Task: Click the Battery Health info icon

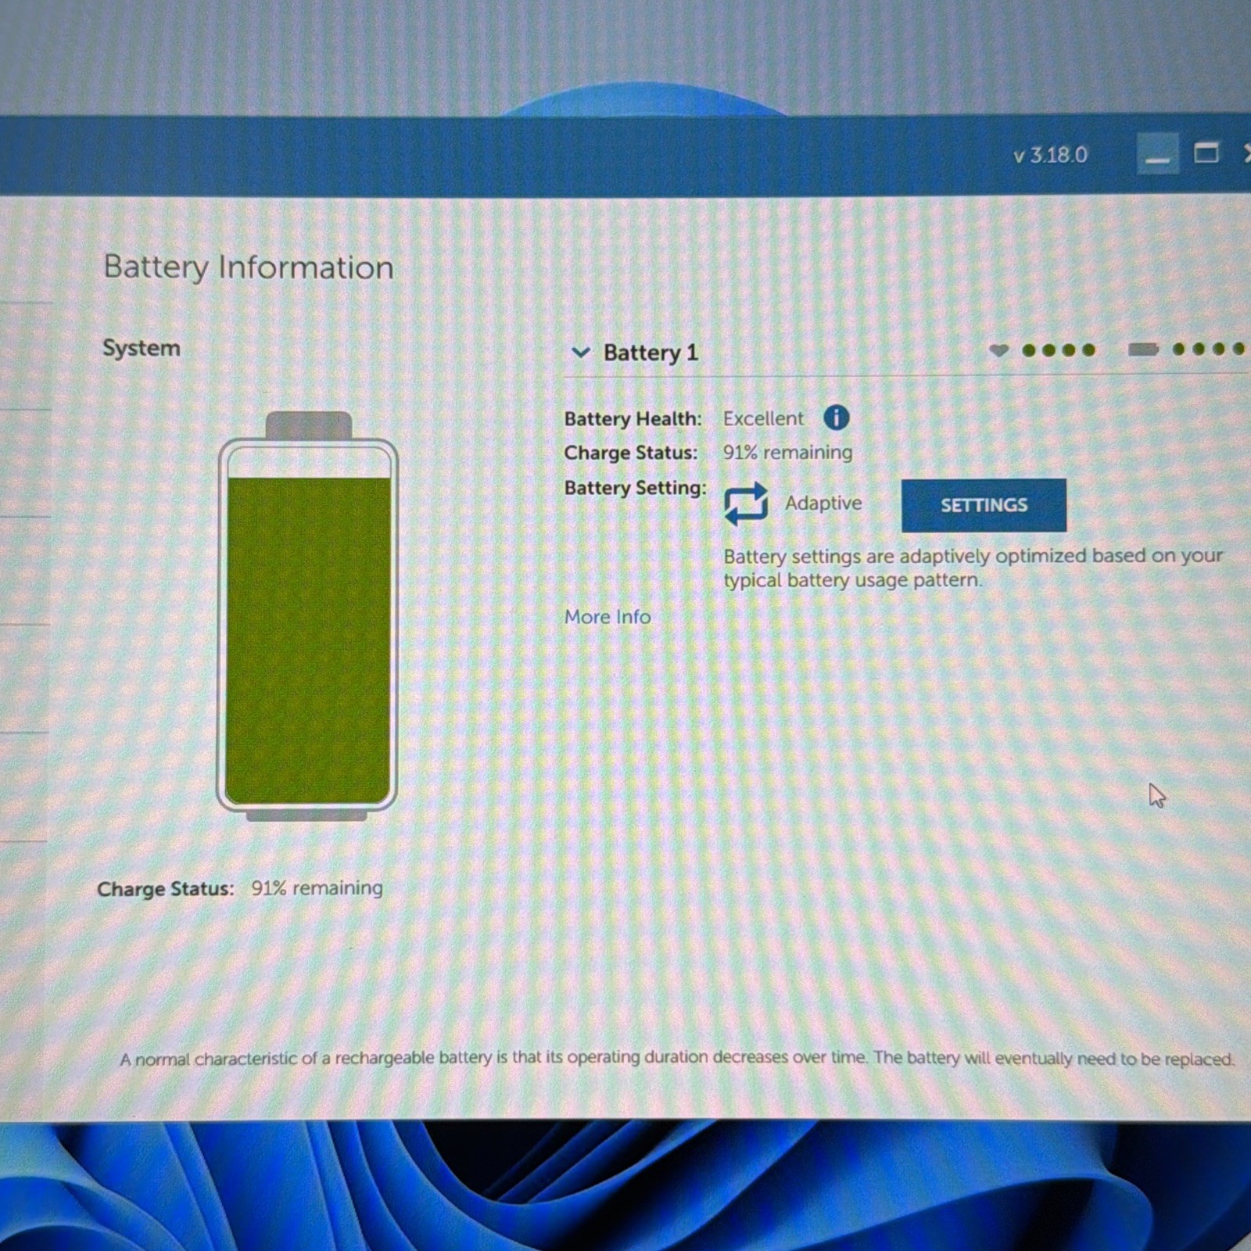Action: tap(836, 418)
